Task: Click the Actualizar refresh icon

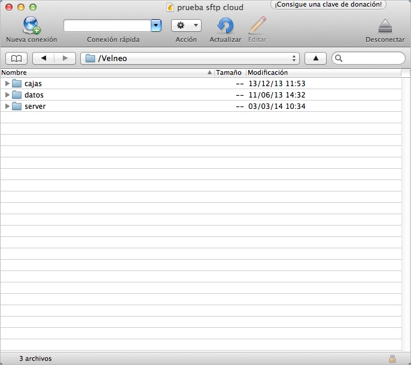Action: tap(225, 26)
